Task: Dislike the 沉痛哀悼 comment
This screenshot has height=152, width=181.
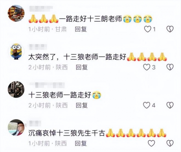Action: [x=170, y=143]
